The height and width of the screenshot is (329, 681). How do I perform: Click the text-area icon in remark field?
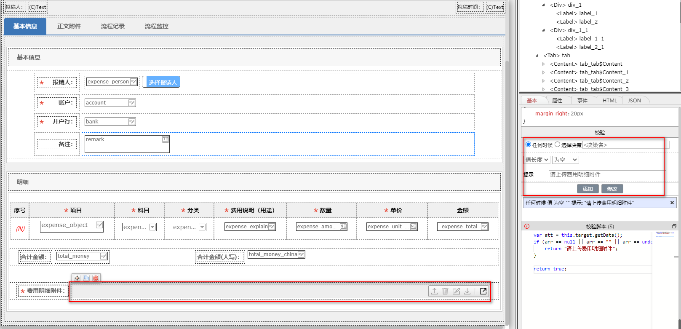(166, 139)
